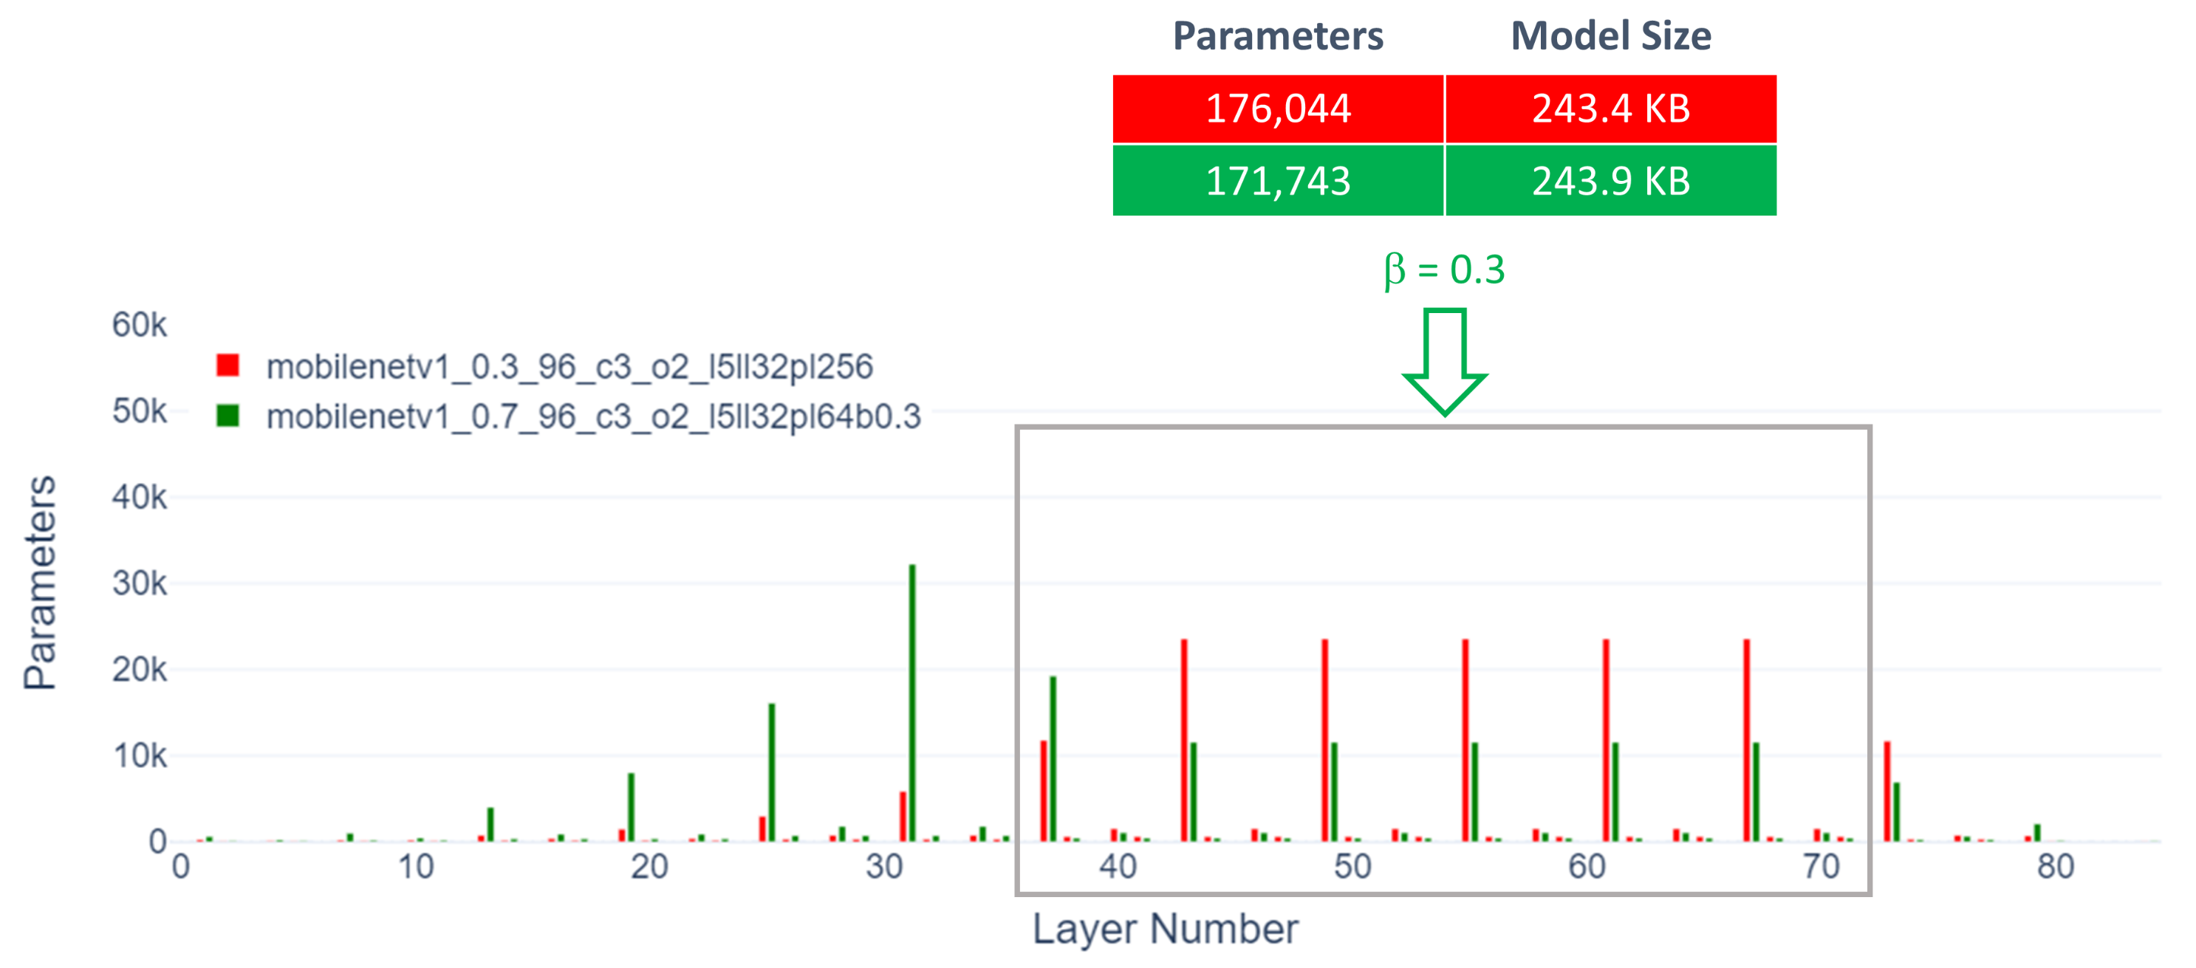Select the 243.9 KB model size cell
This screenshot has width=2196, height=968.
pyautogui.click(x=1610, y=181)
